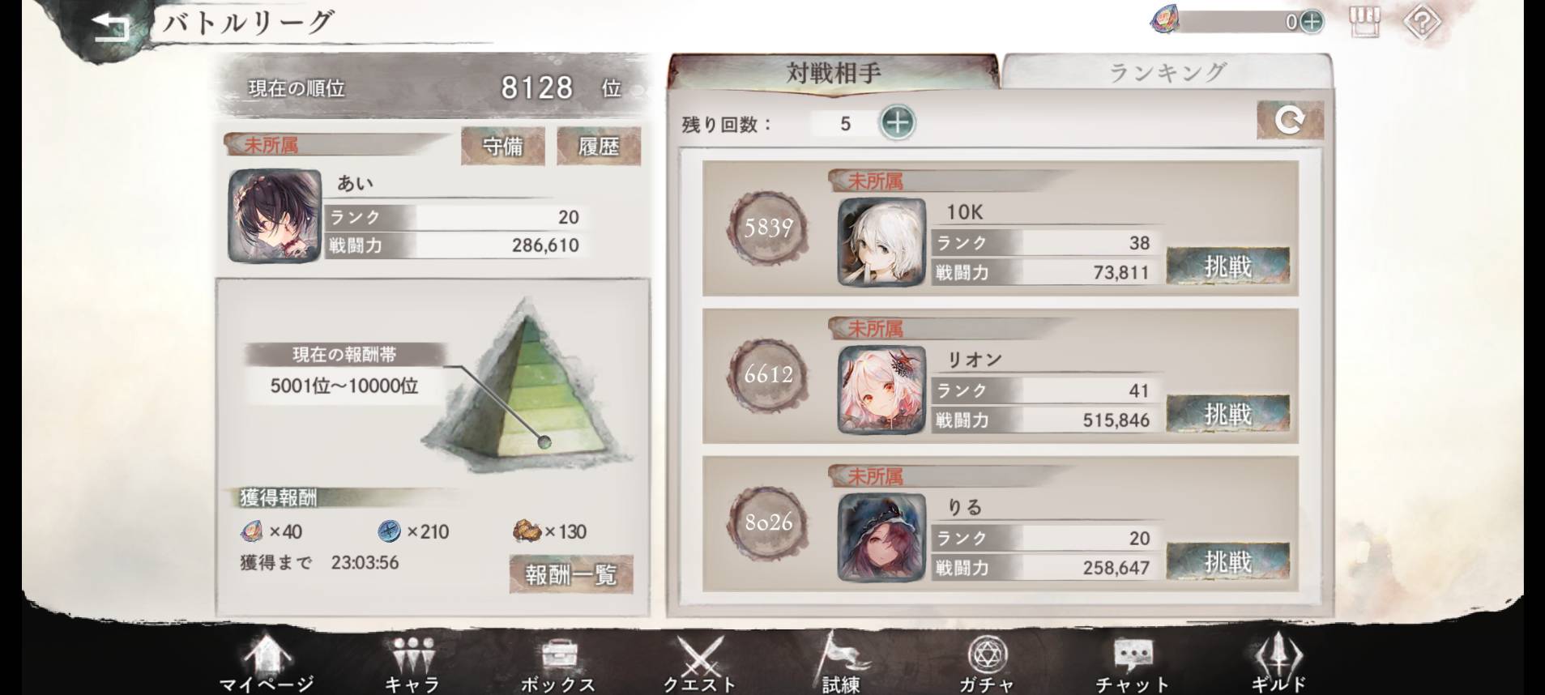The width and height of the screenshot is (1545, 695).
Task: Tap opponent りる's character portrait
Action: pyautogui.click(x=881, y=537)
